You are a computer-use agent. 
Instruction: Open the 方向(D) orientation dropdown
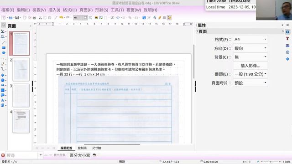250,48
